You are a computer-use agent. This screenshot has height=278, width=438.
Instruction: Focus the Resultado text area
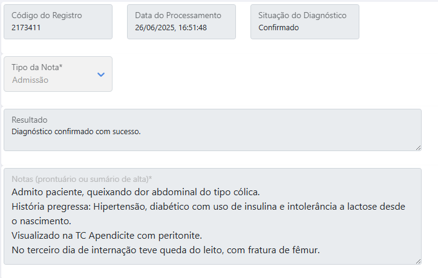coord(212,139)
